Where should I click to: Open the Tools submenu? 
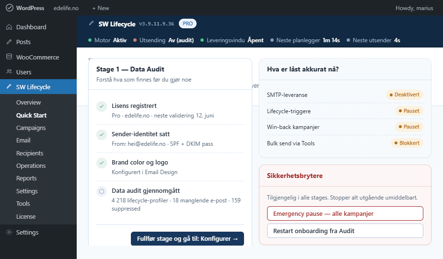pyautogui.click(x=23, y=203)
